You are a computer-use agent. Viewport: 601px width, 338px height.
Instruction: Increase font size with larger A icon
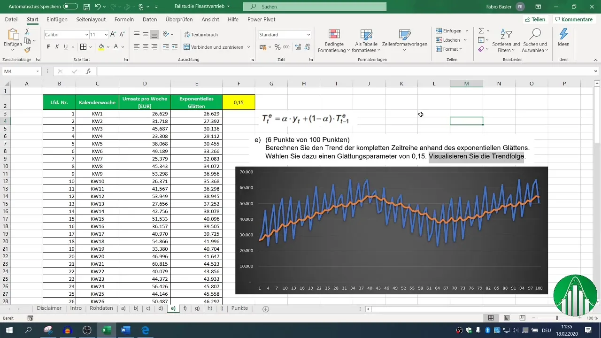pos(113,35)
